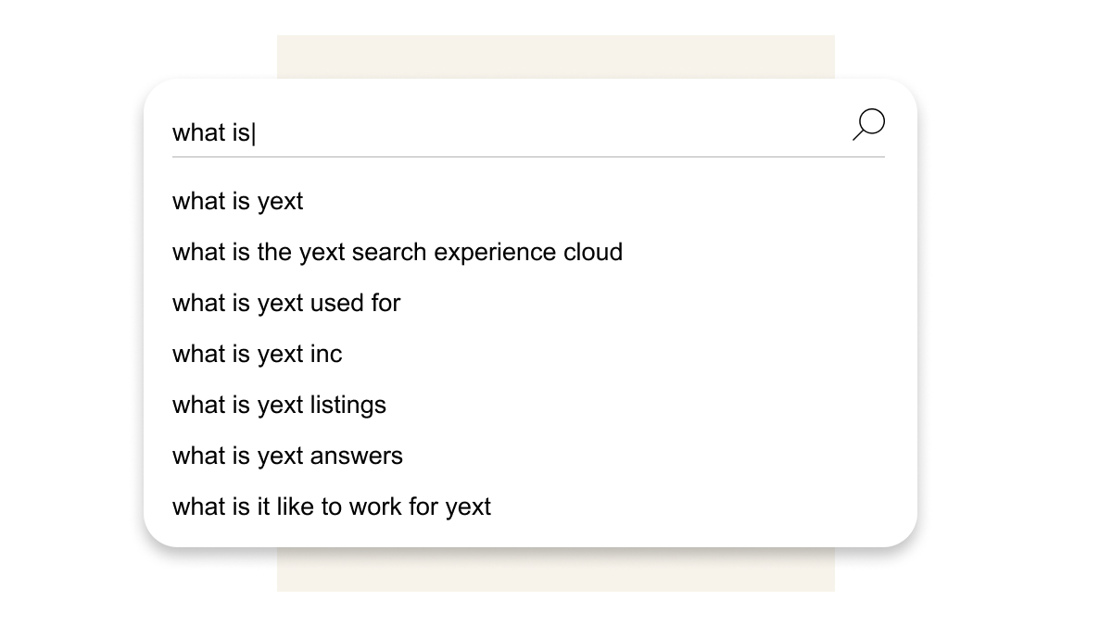Open the "what is yext listings" suggestion
1112x625 pixels.
279,406
